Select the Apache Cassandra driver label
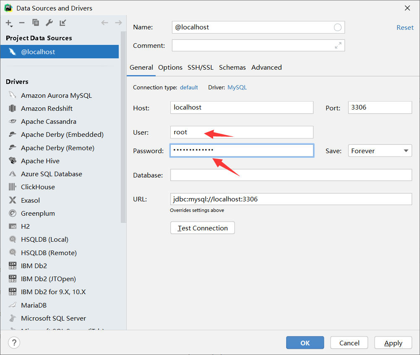 49,121
